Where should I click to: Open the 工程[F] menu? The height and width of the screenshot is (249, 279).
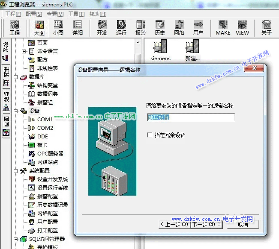tap(13, 14)
